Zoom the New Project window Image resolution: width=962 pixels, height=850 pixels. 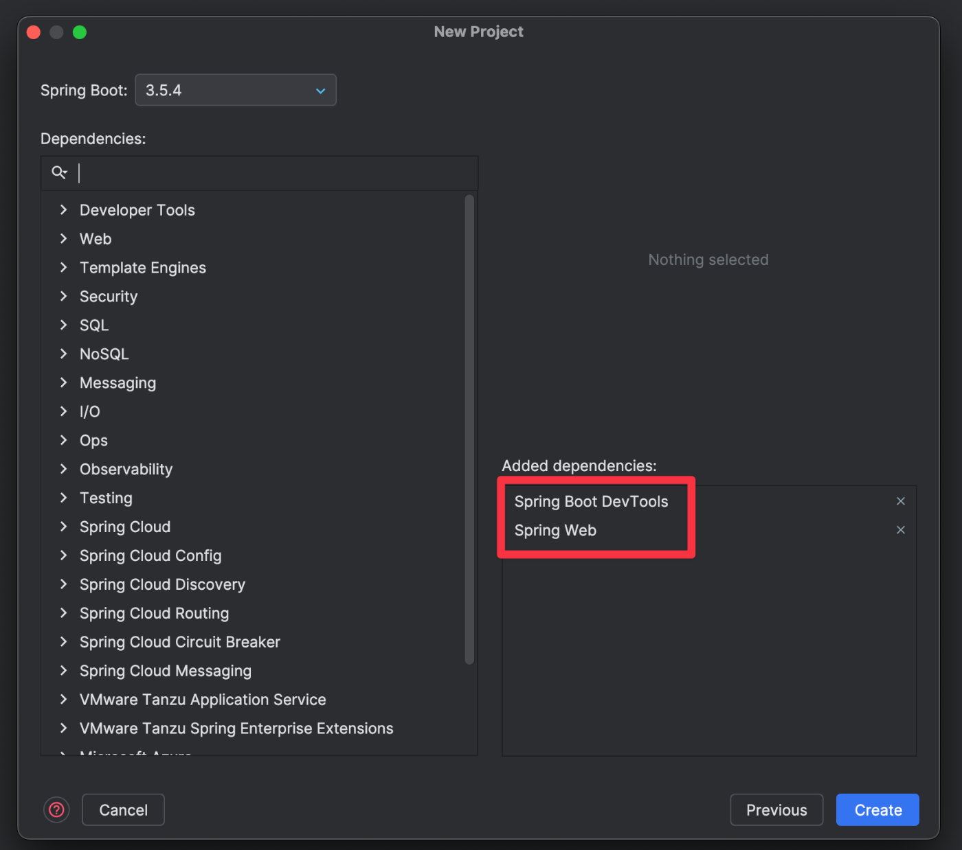(x=80, y=32)
